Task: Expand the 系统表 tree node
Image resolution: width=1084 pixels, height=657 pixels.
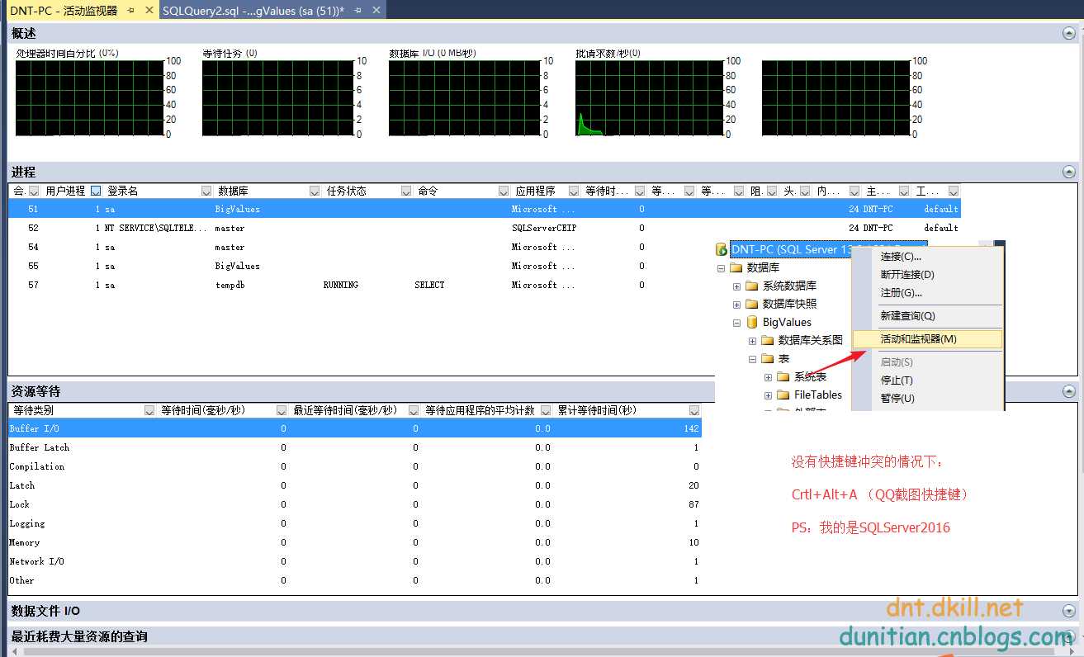Action: 769,376
